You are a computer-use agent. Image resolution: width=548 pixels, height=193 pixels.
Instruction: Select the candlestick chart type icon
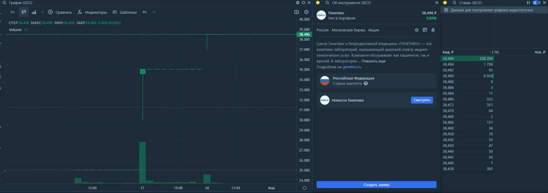[24, 12]
